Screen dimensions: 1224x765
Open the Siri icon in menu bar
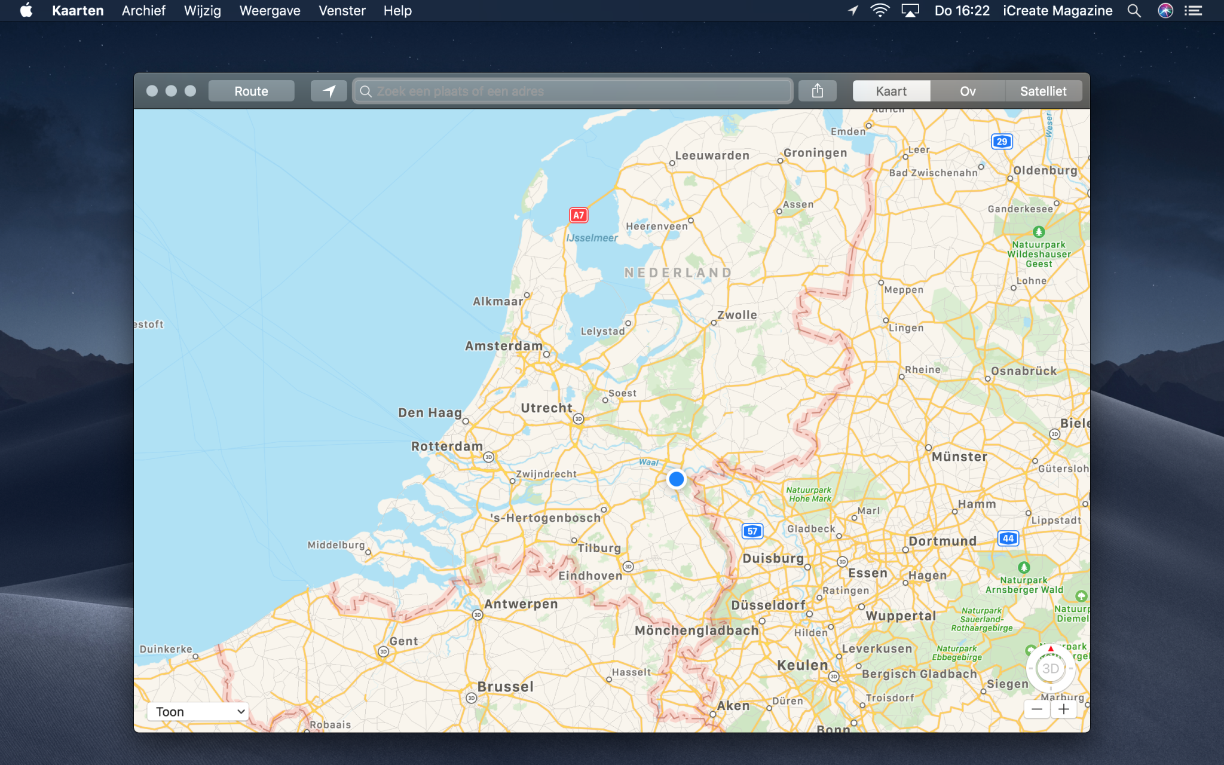coord(1165,11)
